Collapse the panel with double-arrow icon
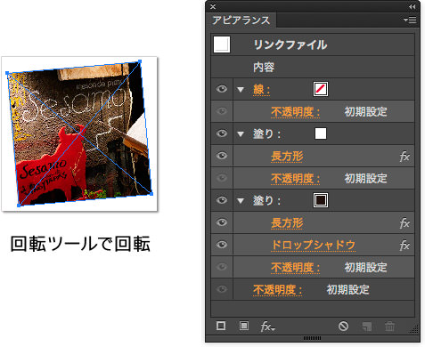425x347 pixels. (x=412, y=6)
